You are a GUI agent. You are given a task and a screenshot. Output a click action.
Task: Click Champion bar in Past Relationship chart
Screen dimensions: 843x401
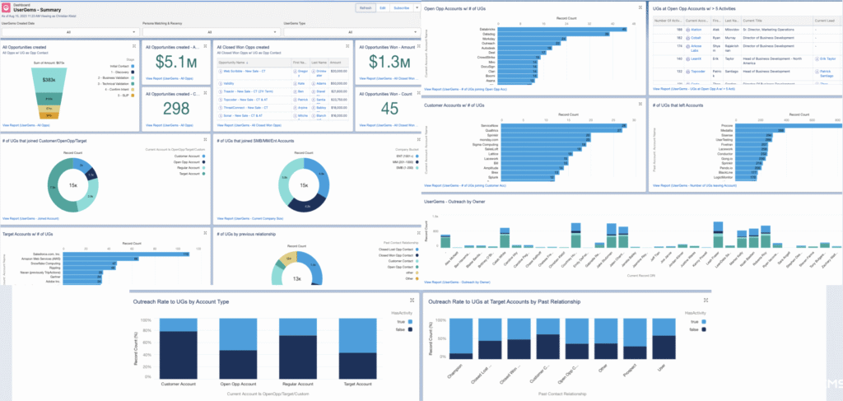(x=461, y=338)
